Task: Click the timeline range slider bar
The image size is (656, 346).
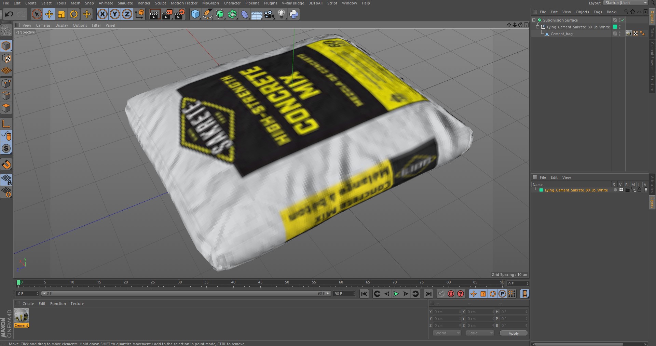Action: tap(186, 293)
